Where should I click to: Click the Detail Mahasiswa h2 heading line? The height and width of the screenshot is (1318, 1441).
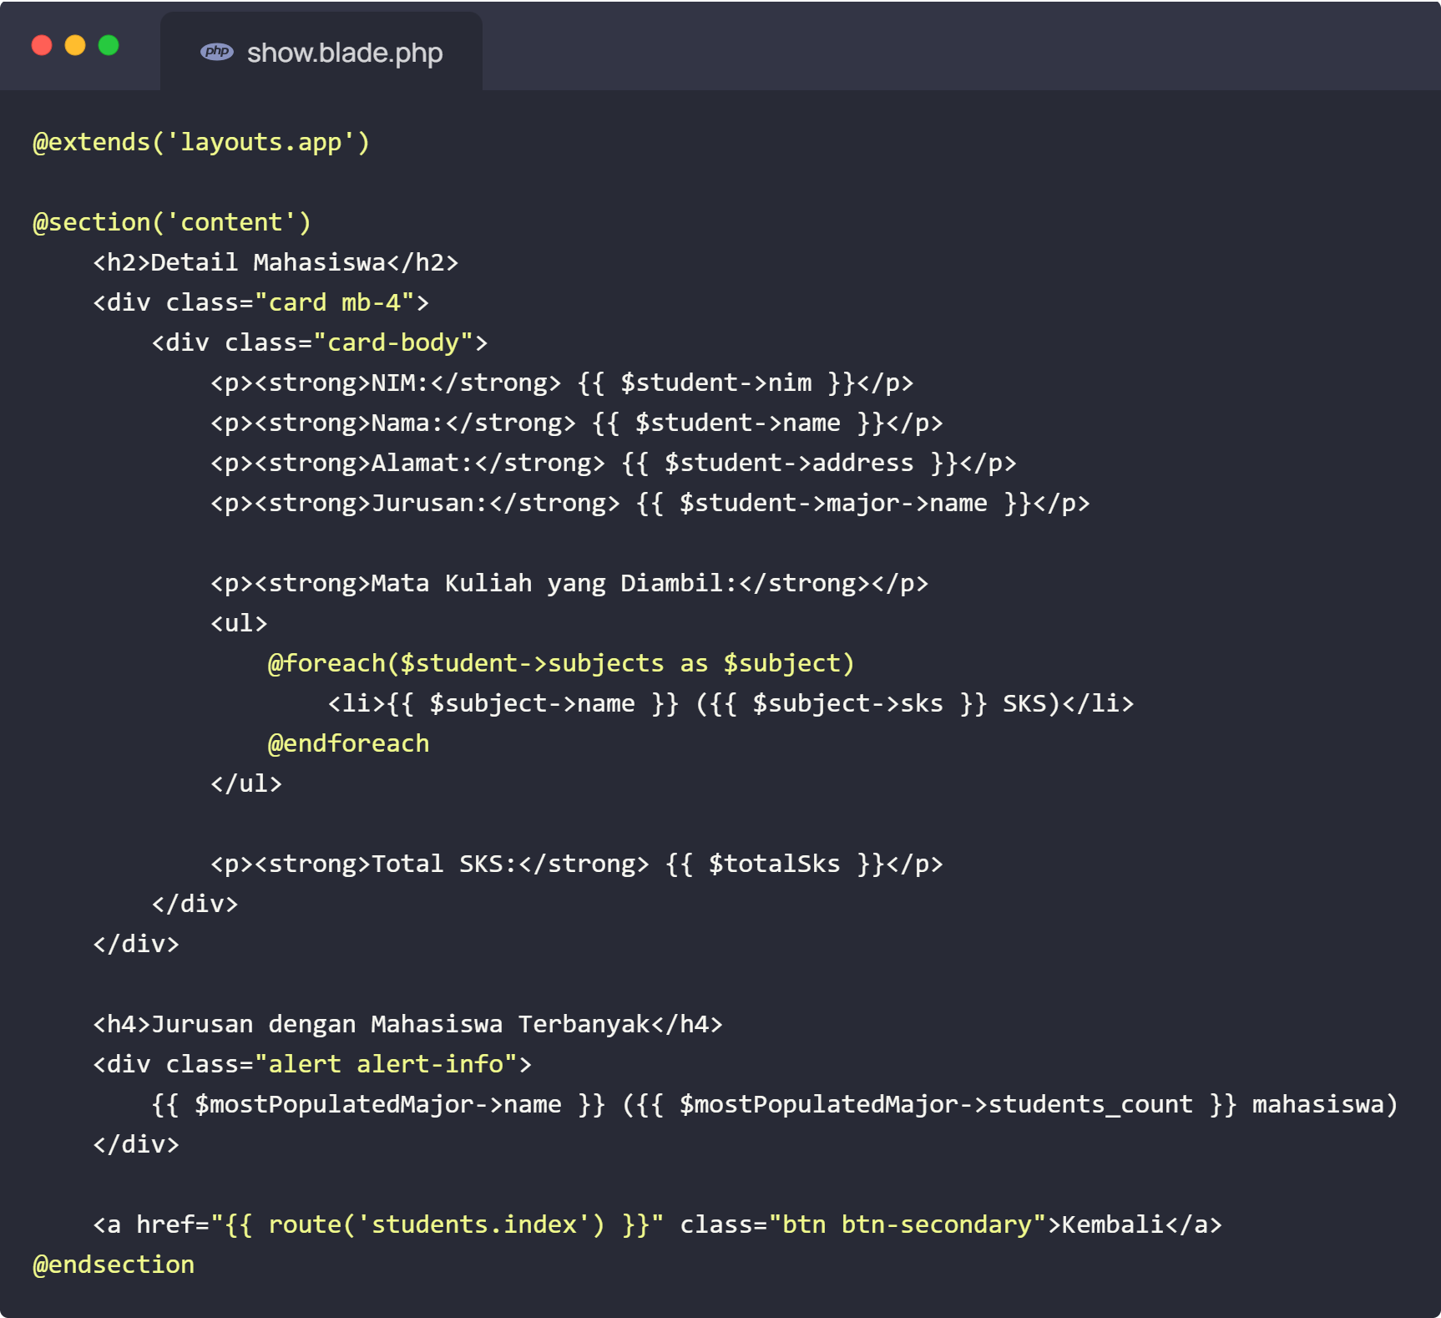[276, 262]
